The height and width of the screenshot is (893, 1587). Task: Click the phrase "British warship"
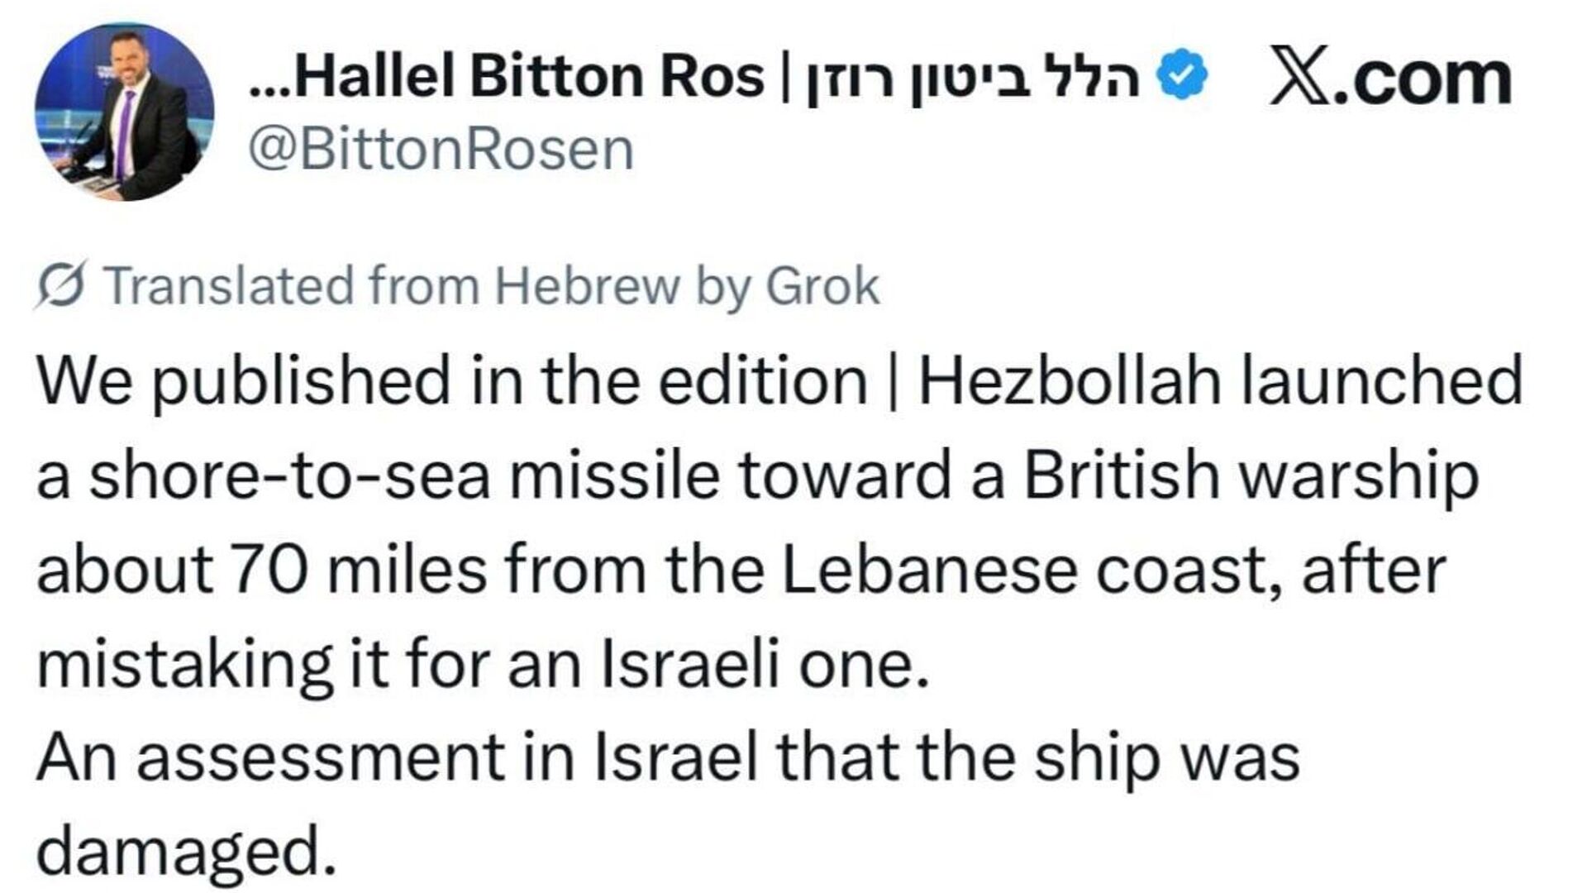1251,476
